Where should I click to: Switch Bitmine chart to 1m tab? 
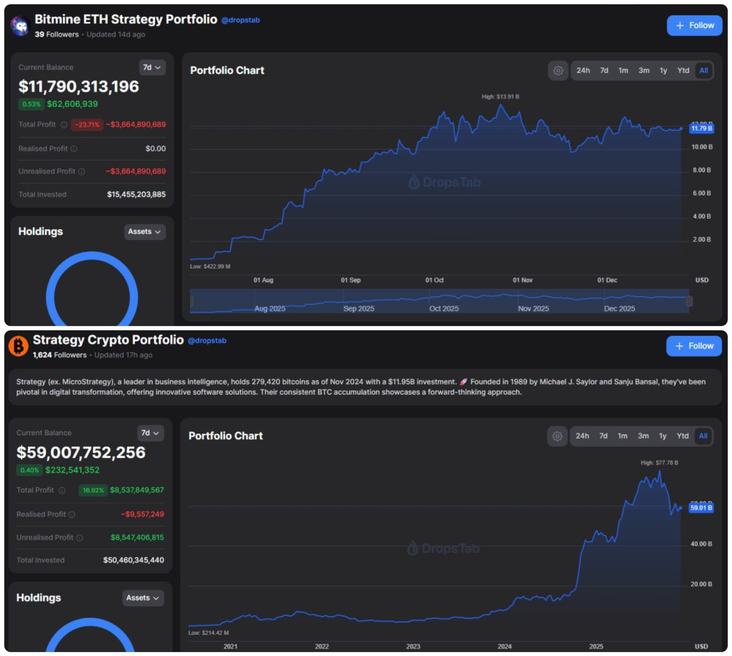coord(623,70)
